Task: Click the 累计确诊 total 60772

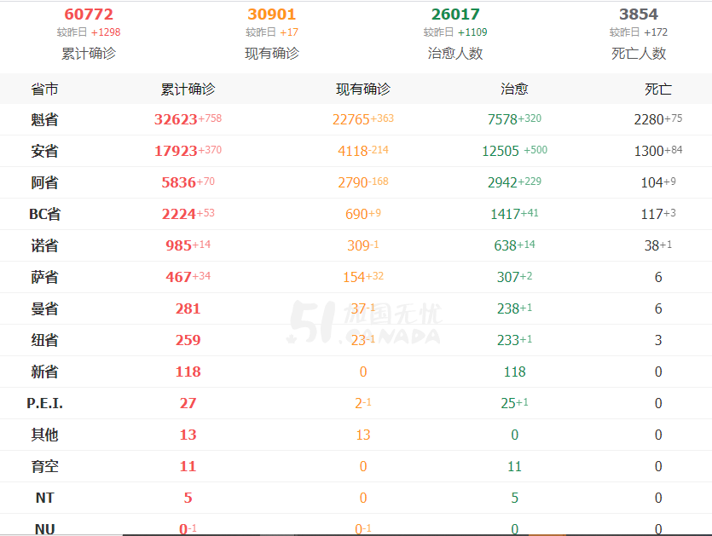Action: (x=89, y=14)
